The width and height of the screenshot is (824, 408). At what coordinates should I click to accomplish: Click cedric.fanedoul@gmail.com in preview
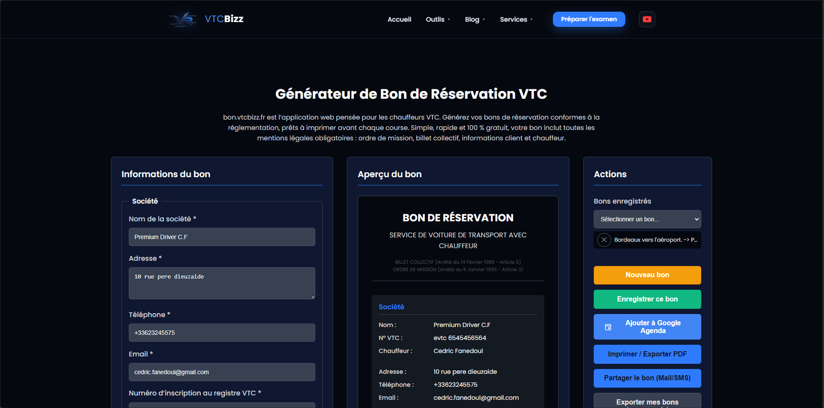tap(476, 398)
